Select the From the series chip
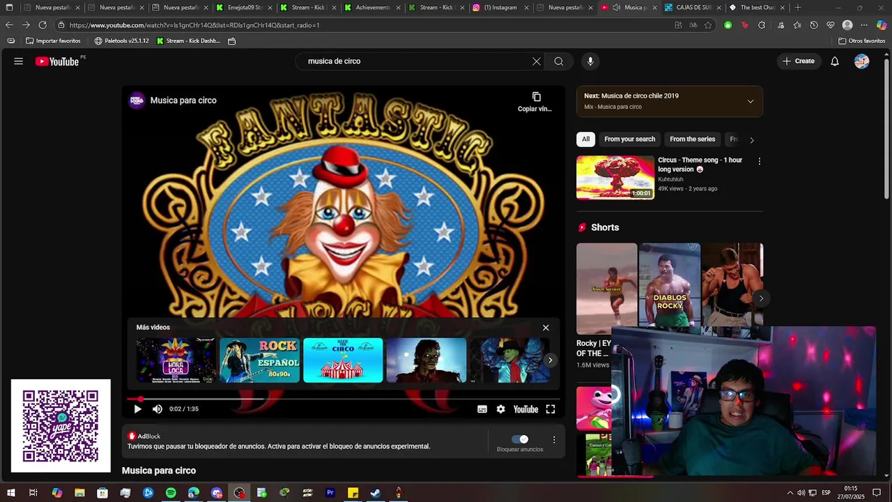Screen dimensions: 892x502 (692, 139)
